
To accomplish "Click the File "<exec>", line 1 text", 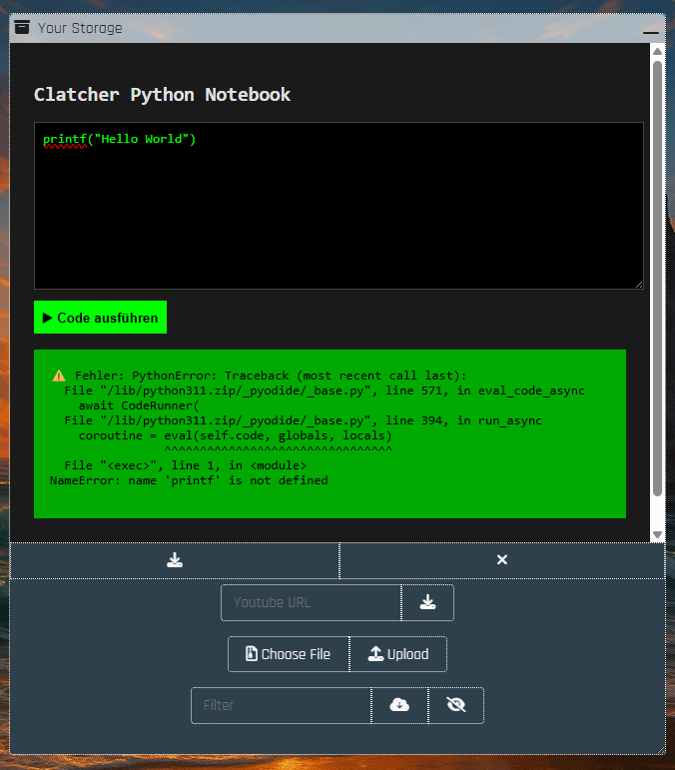I will (x=186, y=465).
